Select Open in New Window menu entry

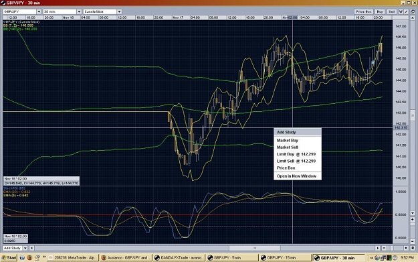(x=298, y=176)
